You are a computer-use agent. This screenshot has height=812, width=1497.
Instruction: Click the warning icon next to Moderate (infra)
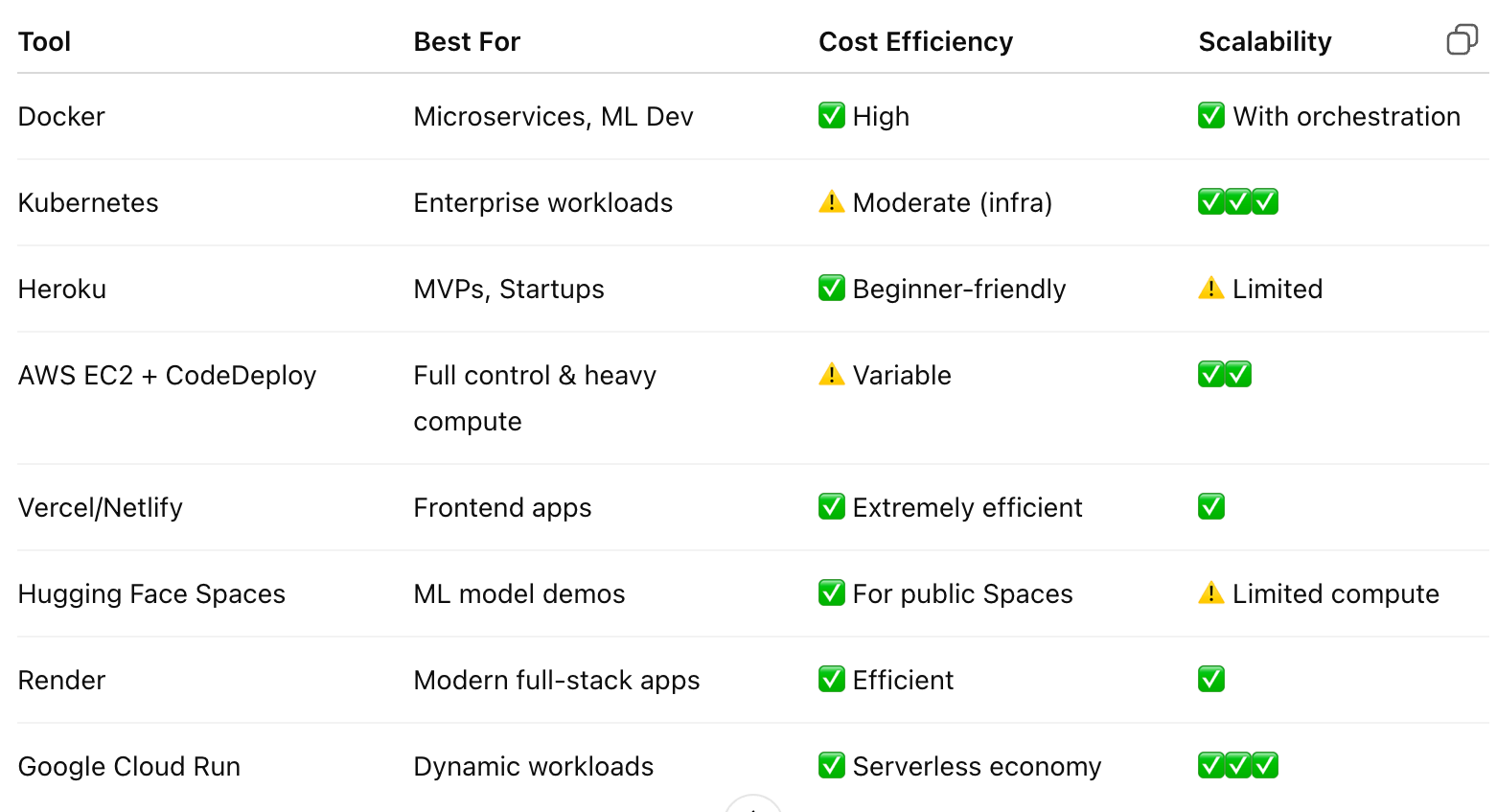pyautogui.click(x=831, y=202)
